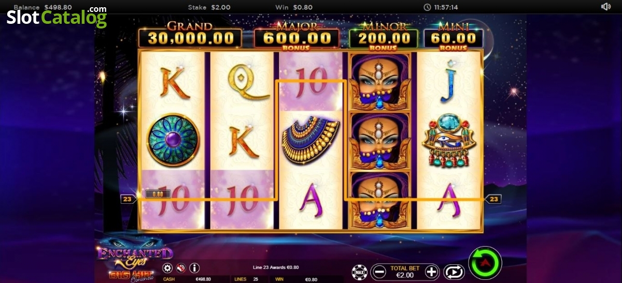This screenshot has width=622, height=283.
Task: Toggle the game sound mute icon
Action: (181, 268)
